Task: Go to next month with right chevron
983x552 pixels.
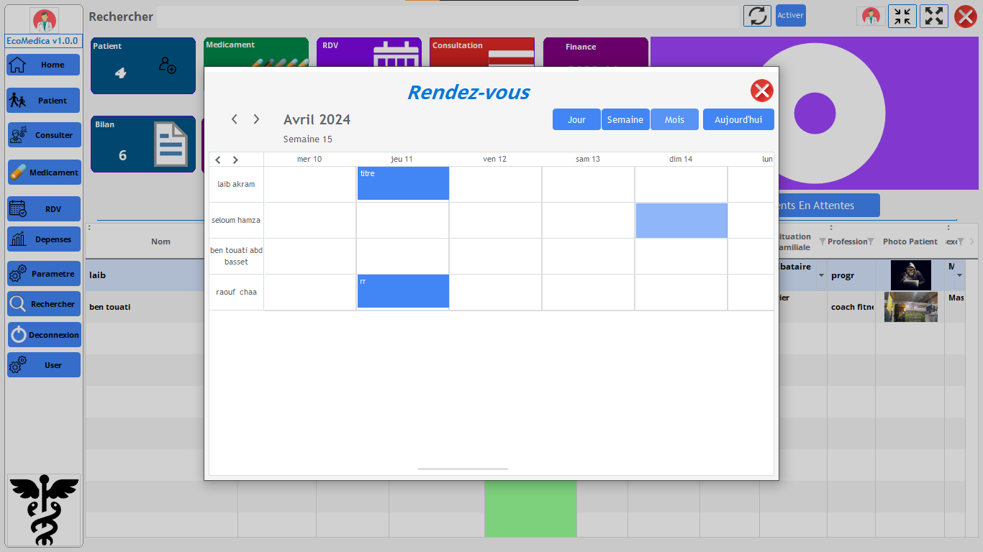Action: click(x=256, y=119)
